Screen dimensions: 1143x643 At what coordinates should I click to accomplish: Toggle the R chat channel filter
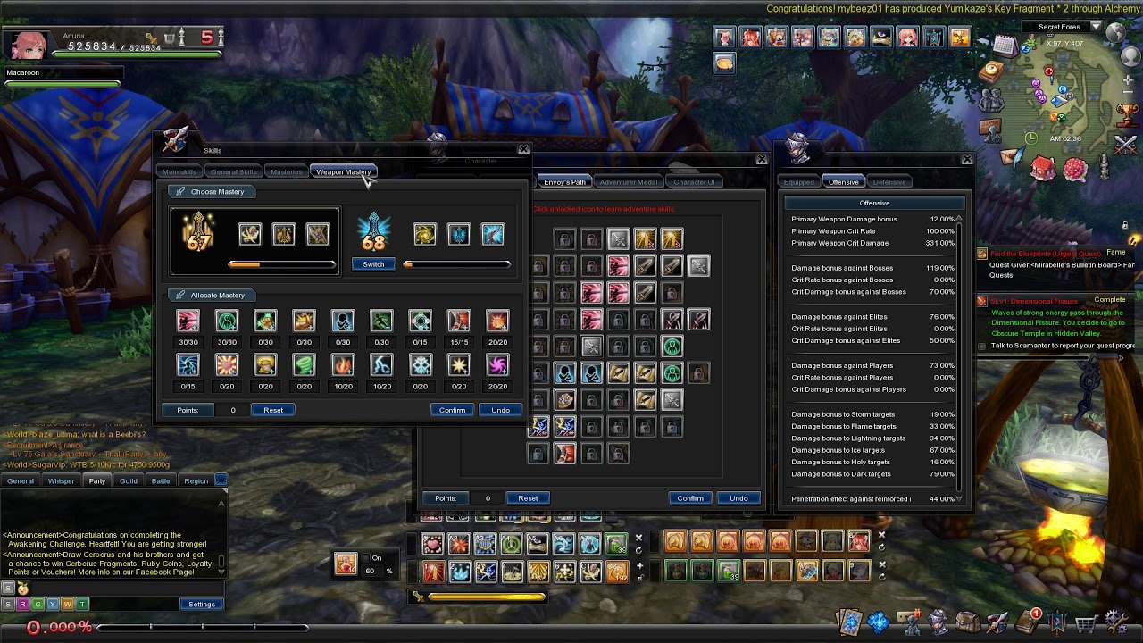pos(22,604)
